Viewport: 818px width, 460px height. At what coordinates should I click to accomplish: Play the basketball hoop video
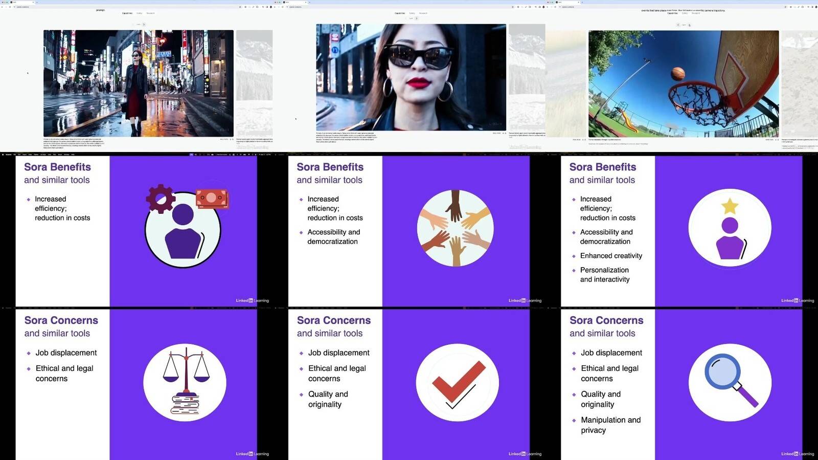pos(684,83)
